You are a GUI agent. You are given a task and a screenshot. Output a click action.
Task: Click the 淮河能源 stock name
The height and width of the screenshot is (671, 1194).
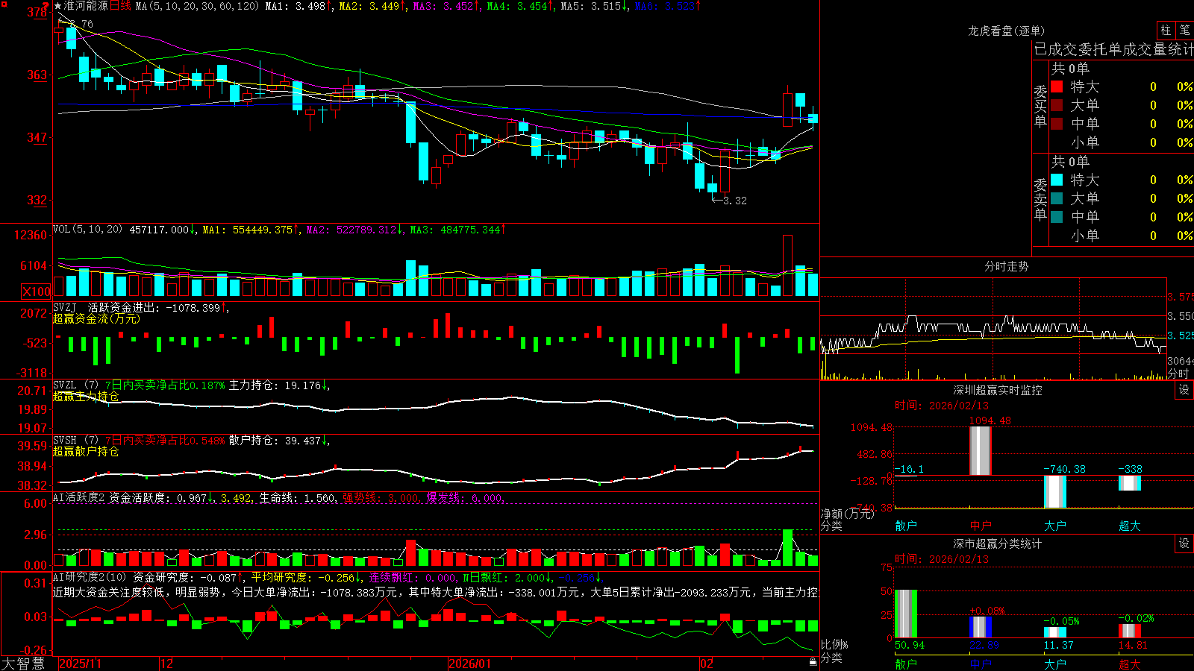86,6
